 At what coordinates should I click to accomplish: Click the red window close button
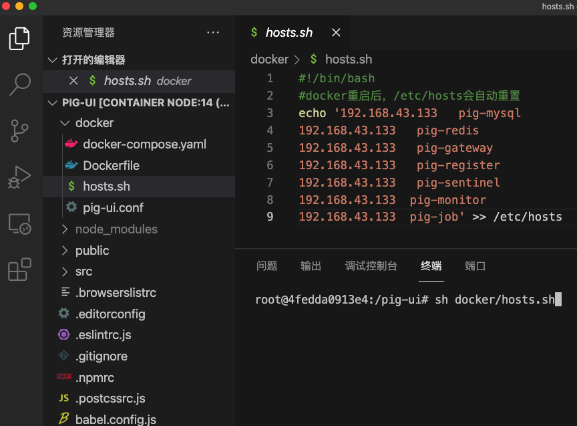click(x=6, y=6)
